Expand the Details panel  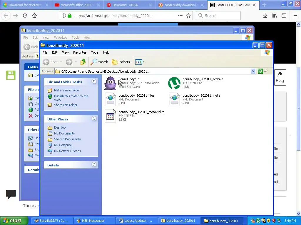click(x=94, y=165)
